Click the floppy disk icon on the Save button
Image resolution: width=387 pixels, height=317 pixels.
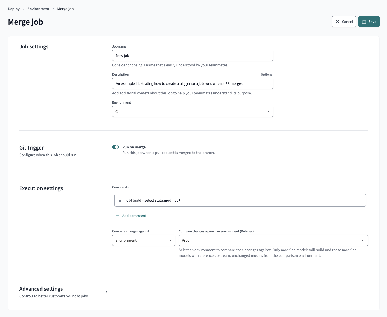pos(364,22)
